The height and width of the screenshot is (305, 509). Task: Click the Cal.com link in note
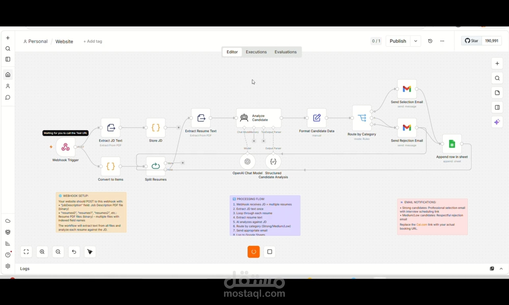pyautogui.click(x=422, y=225)
